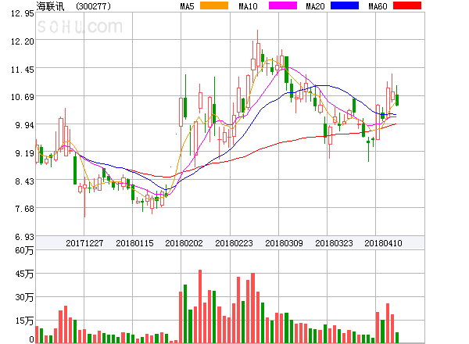Viewport: 469px width, 344px height.
Task: Select the MA5 legend label
Action: pyautogui.click(x=187, y=6)
